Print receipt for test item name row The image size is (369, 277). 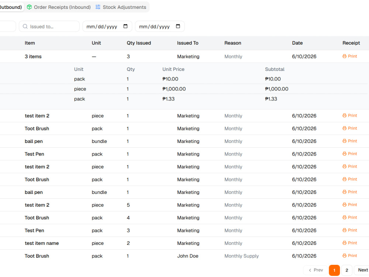click(x=350, y=243)
